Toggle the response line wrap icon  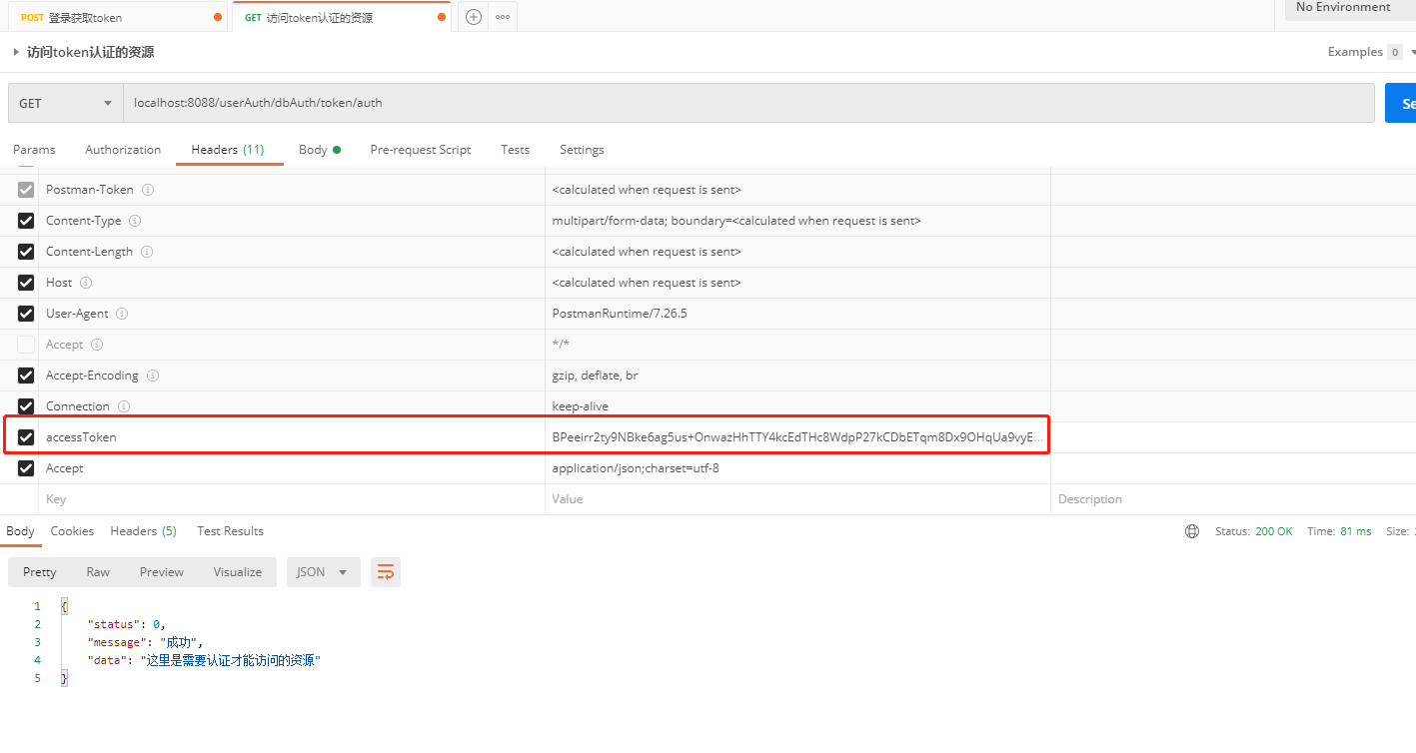(386, 572)
